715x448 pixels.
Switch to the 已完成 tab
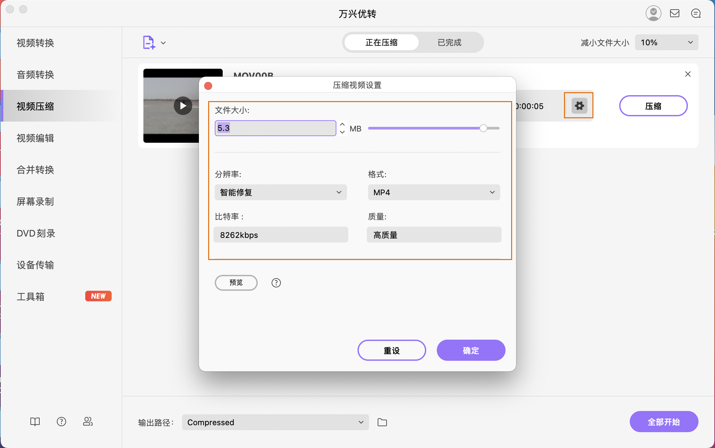point(449,42)
